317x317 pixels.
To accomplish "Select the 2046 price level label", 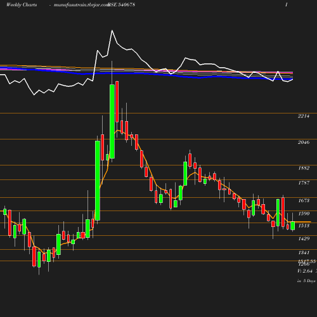I will 304,142.
